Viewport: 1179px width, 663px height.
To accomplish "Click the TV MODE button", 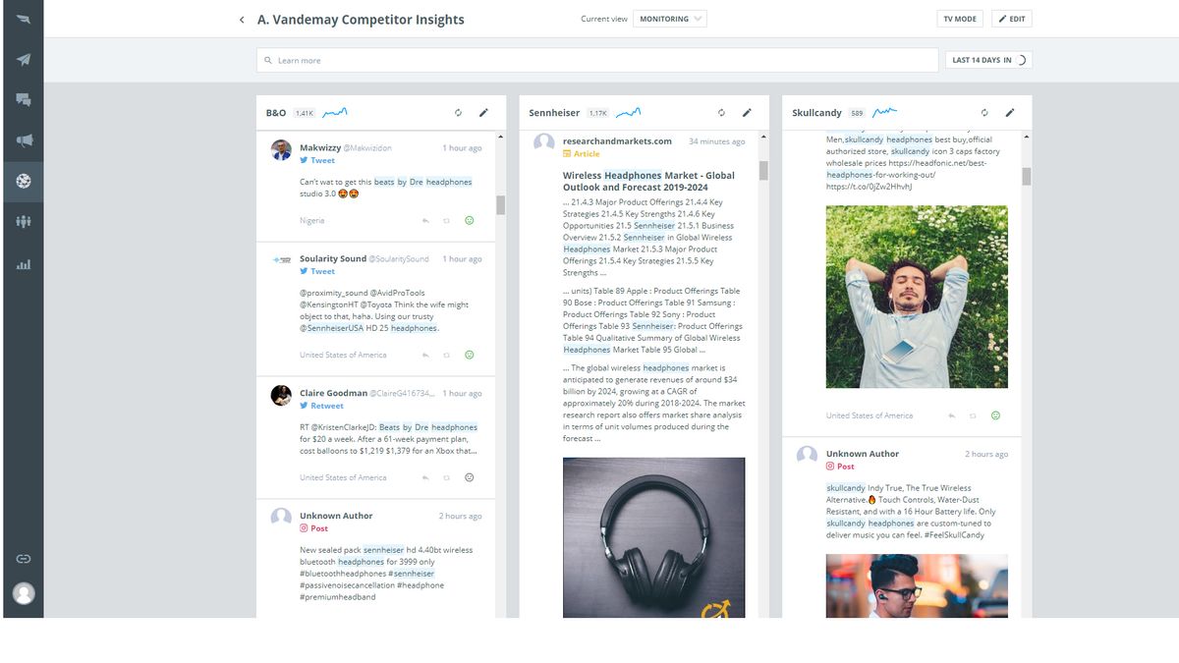I will [960, 19].
